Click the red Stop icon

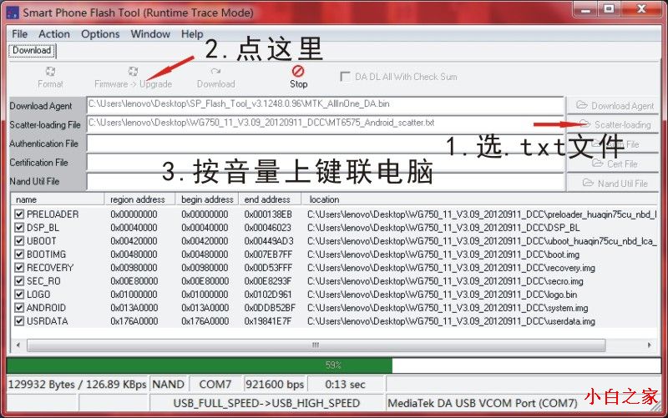click(298, 71)
